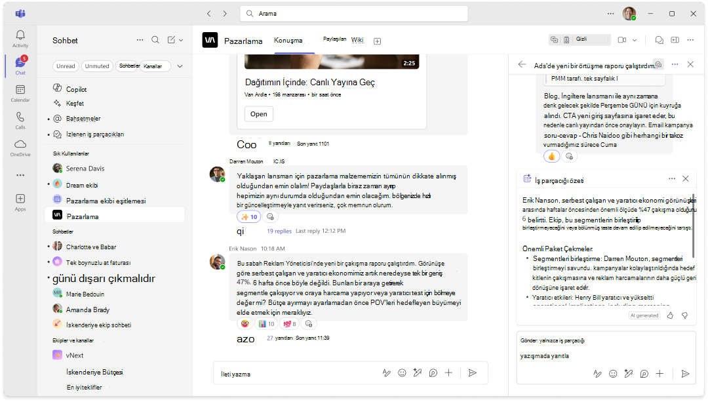The image size is (708, 402).
Task: Open the Calls section in the sidebar
Action: click(20, 121)
